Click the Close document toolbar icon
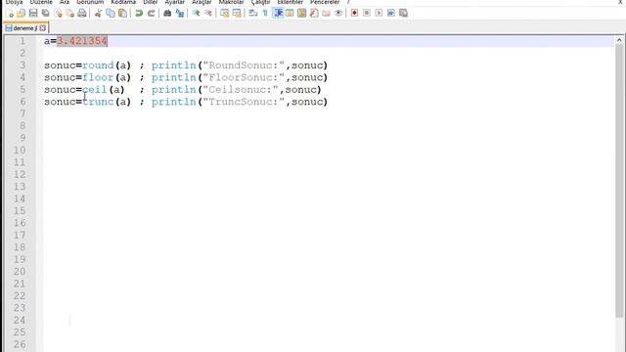The image size is (626, 352). click(x=59, y=13)
